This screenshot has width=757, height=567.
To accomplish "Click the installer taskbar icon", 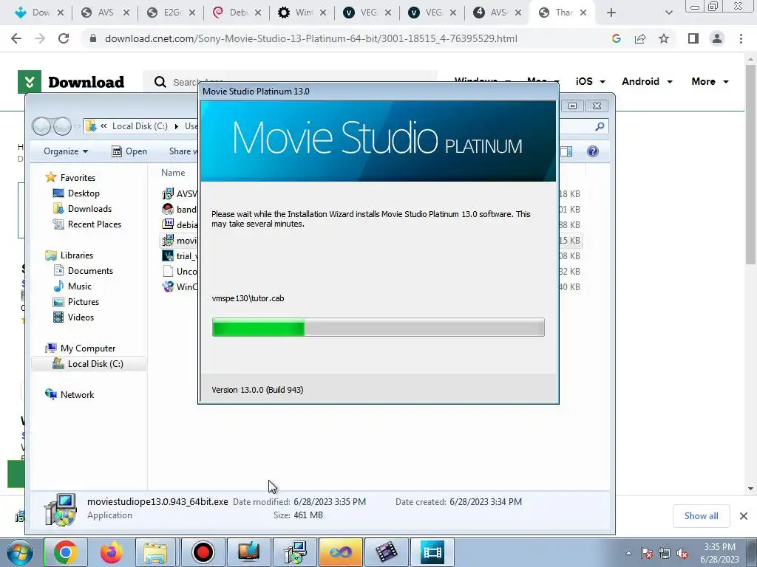I will pyautogui.click(x=295, y=552).
